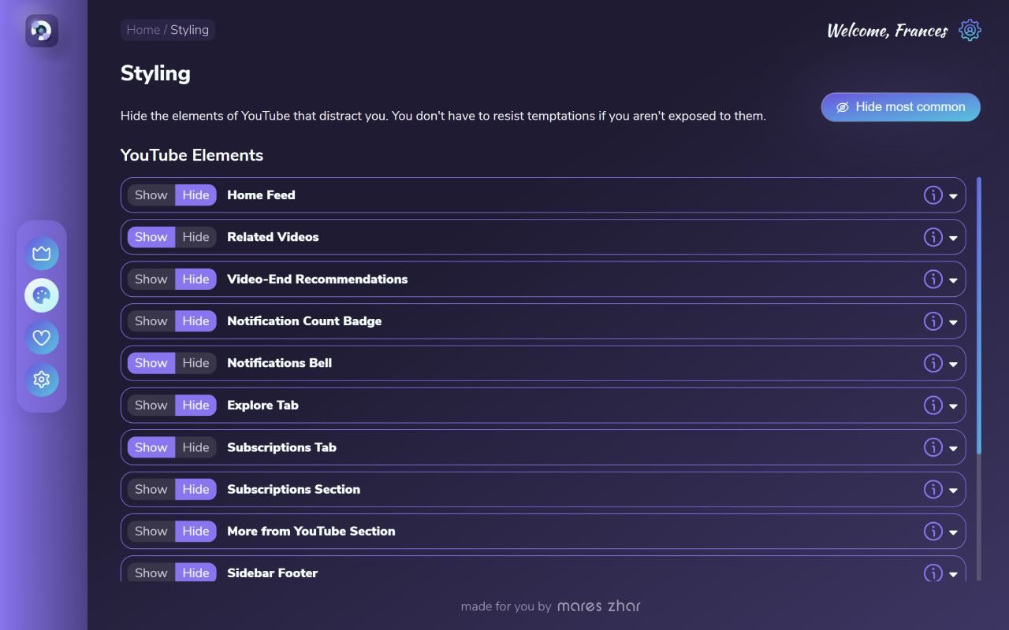
Task: Show info for Notifications Bell
Action: pos(933,363)
